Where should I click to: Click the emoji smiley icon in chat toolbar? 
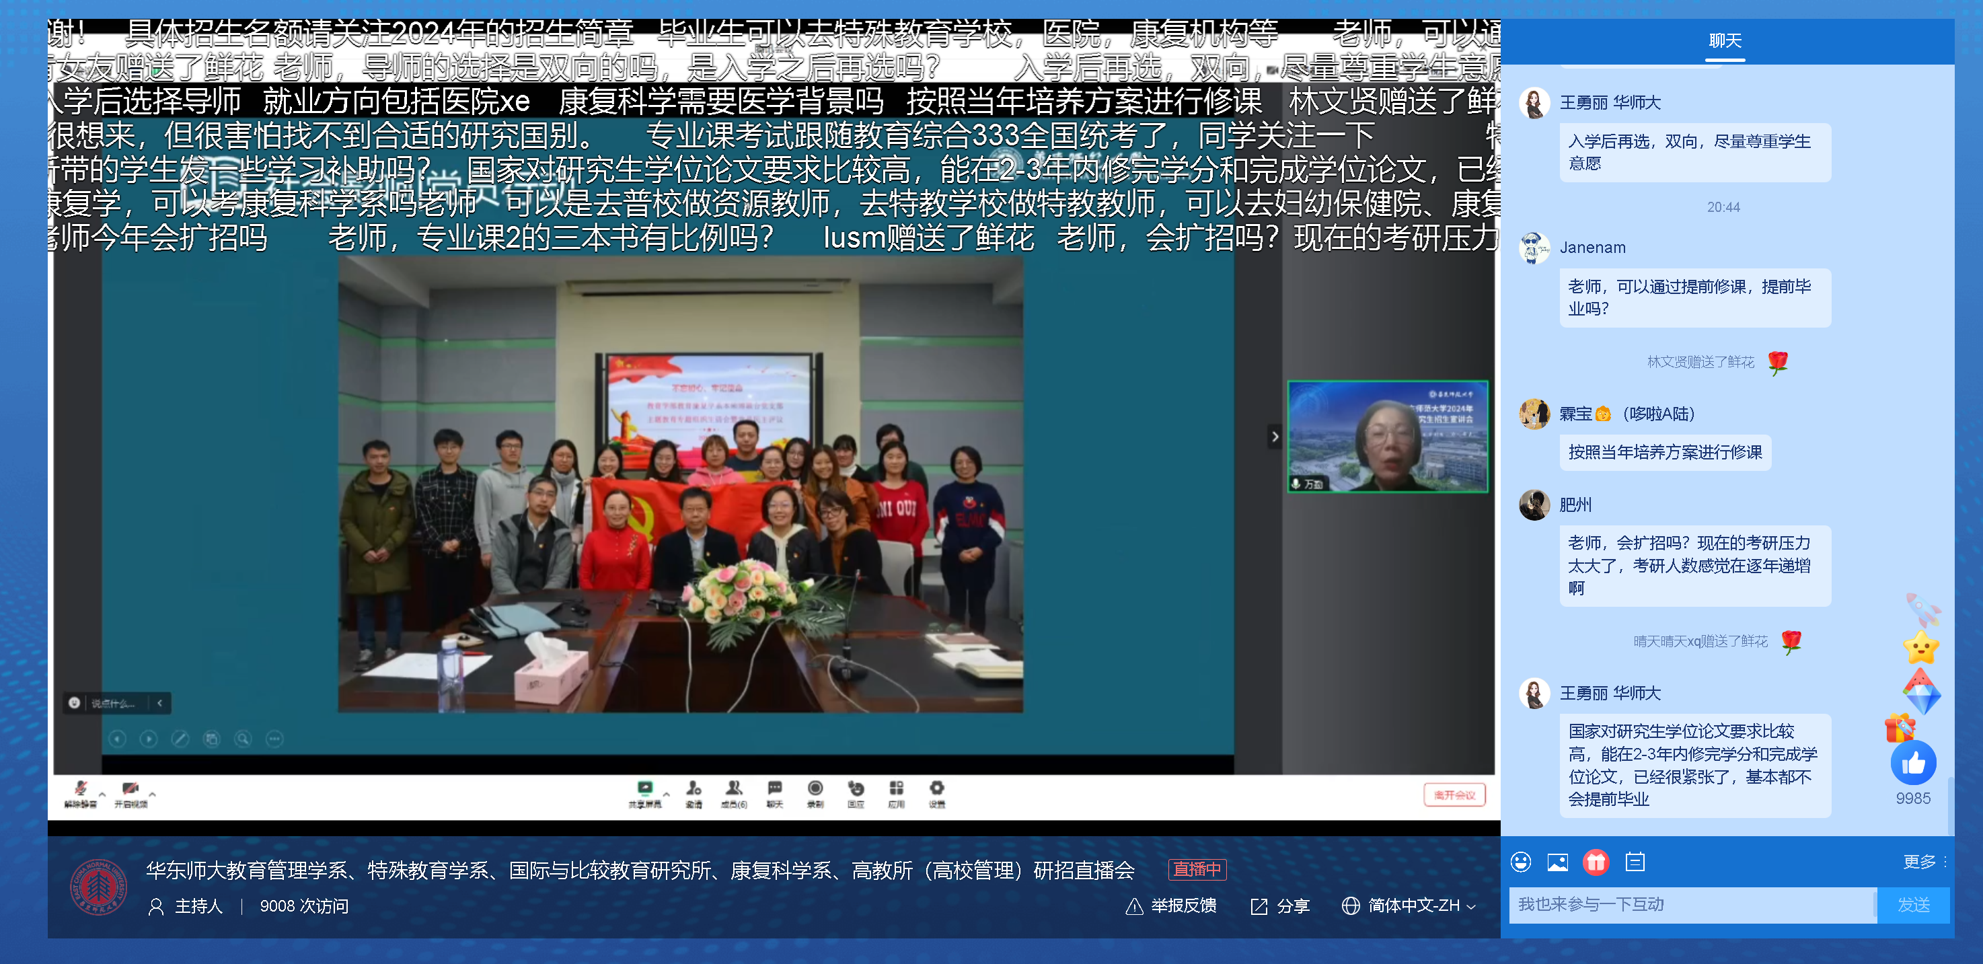pos(1521,862)
